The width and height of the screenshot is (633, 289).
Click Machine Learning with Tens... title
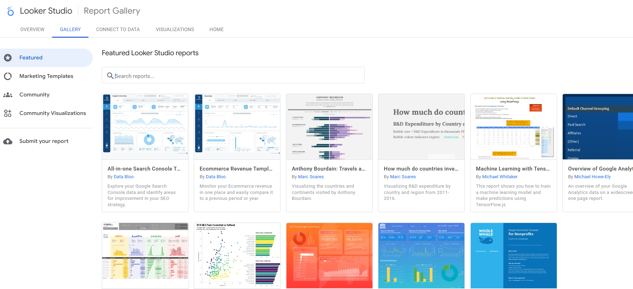pyautogui.click(x=513, y=169)
